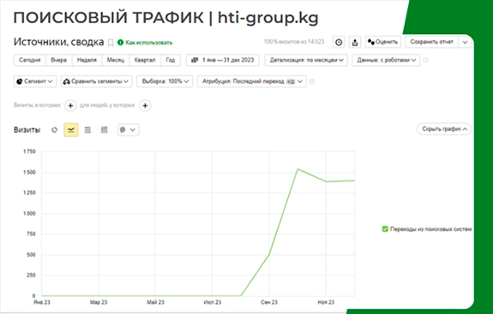Screen dimensions: 493x314
Task: Add condition with plus after Визиты, в которых
Action: (71, 106)
